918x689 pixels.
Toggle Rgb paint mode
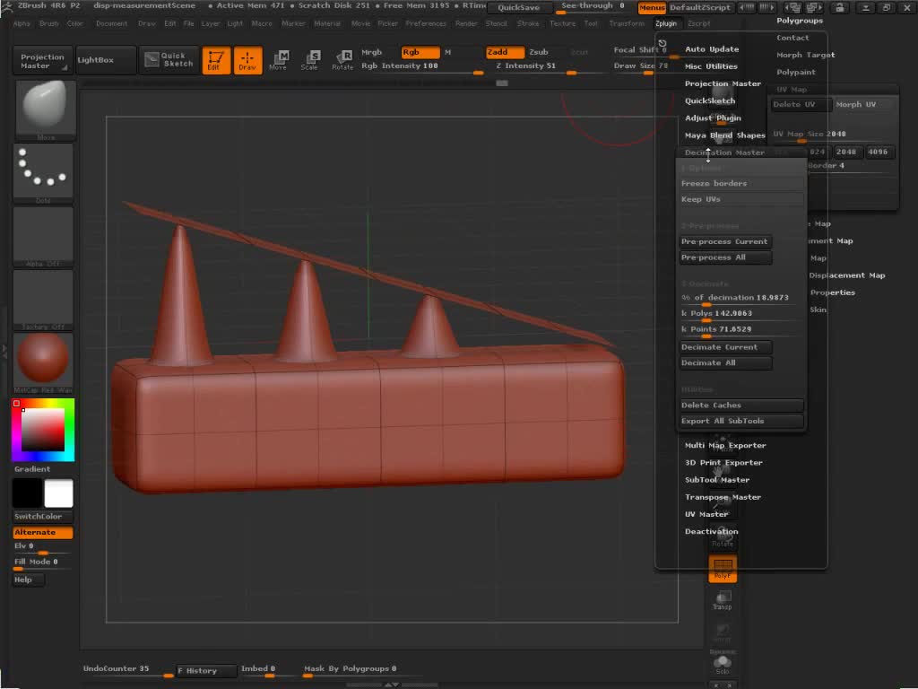(x=420, y=52)
